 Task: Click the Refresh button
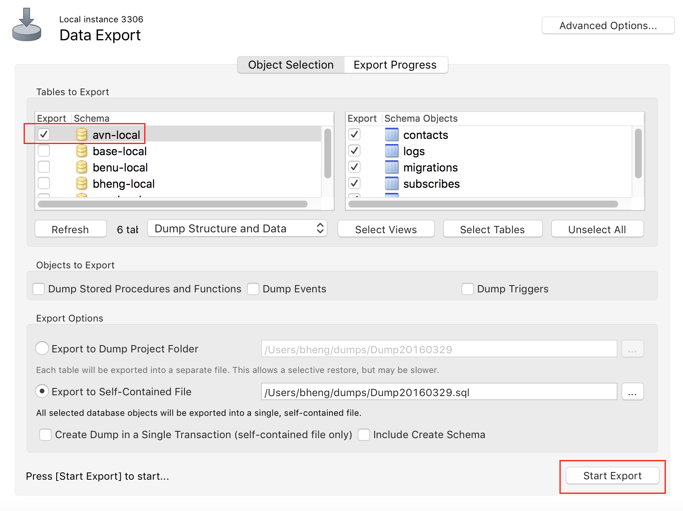coord(70,229)
